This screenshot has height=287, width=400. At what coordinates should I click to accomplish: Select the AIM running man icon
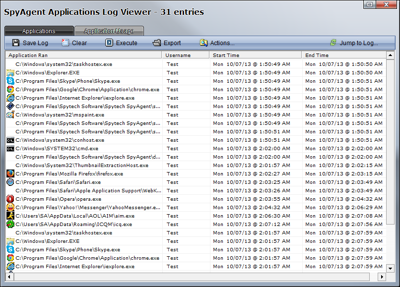tap(10, 216)
